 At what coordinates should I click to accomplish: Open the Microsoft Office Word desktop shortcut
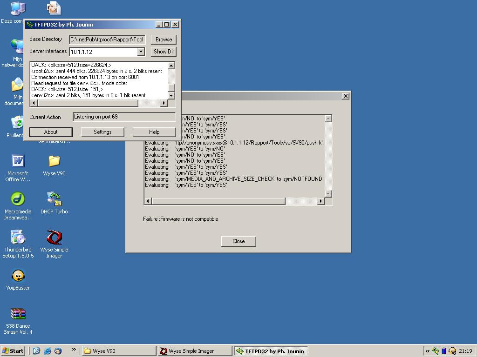coord(18,168)
